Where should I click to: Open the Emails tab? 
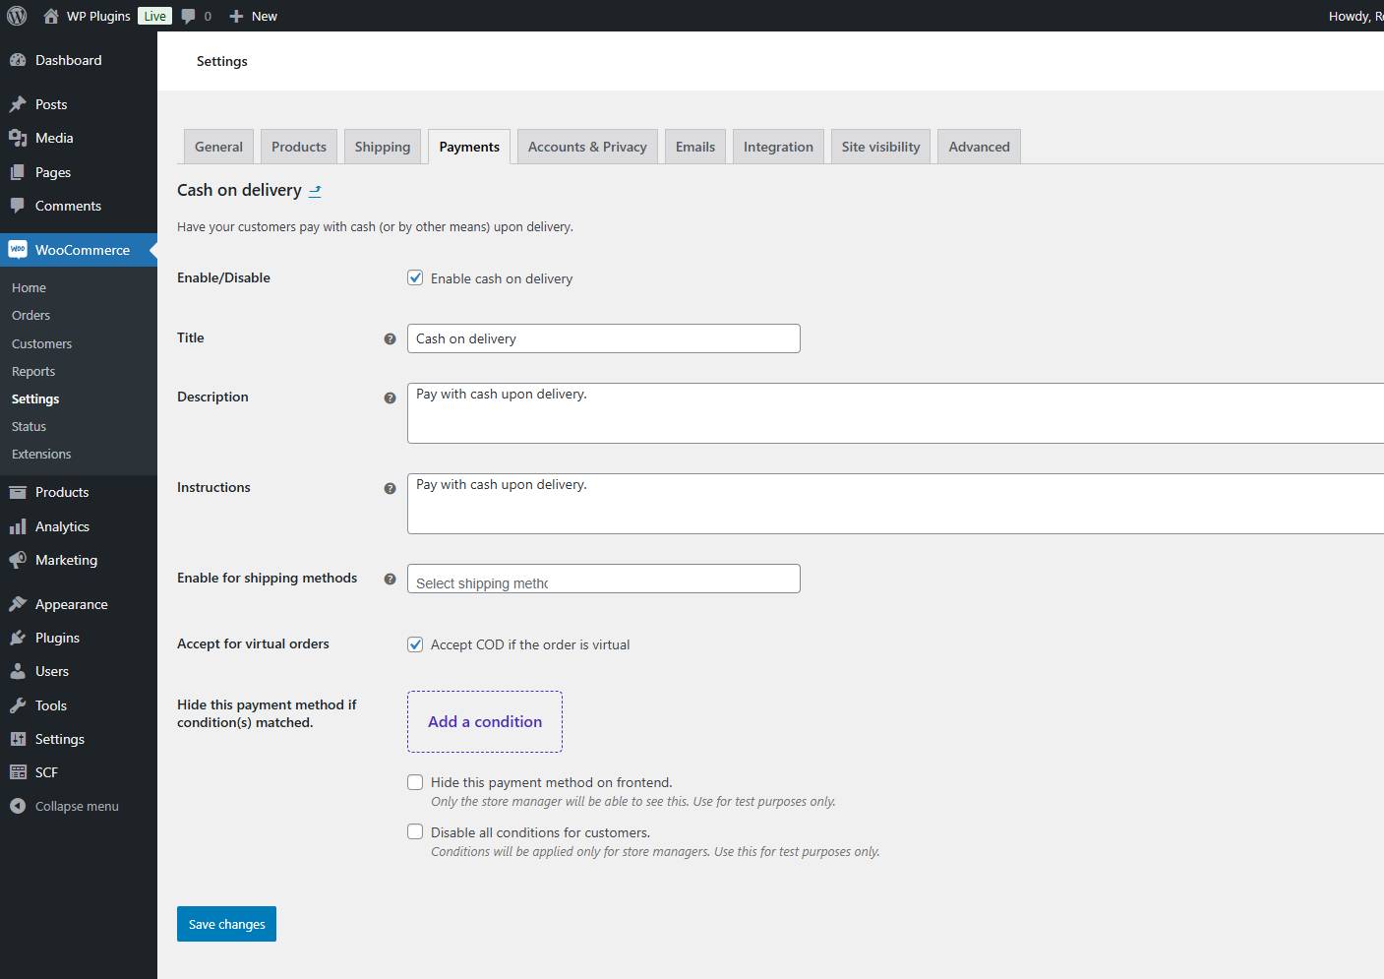[695, 147]
